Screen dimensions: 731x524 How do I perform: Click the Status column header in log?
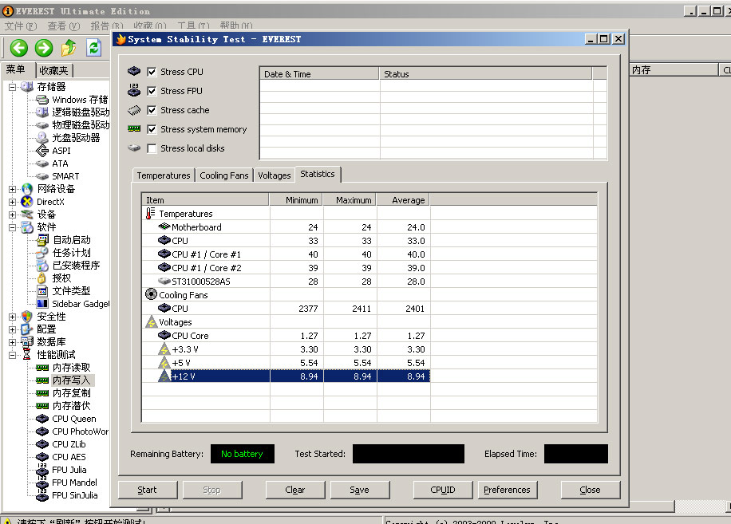(486, 73)
